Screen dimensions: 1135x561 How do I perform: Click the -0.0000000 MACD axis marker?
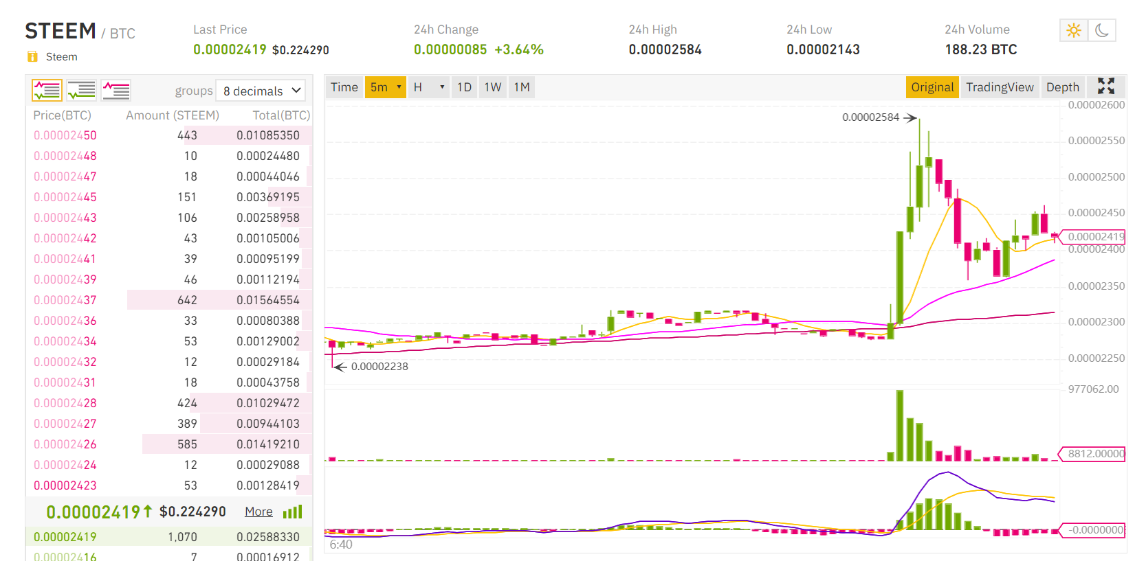pyautogui.click(x=1093, y=530)
